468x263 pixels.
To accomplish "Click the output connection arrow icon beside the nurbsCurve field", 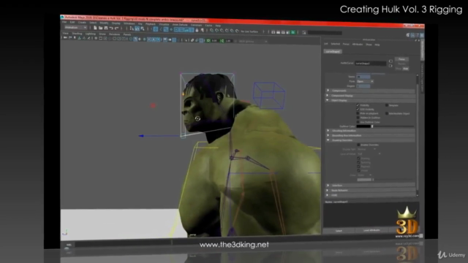I will click(x=390, y=66).
